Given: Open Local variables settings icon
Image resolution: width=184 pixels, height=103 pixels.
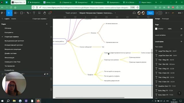Looking at the screenshot, I should (x=181, y=35).
